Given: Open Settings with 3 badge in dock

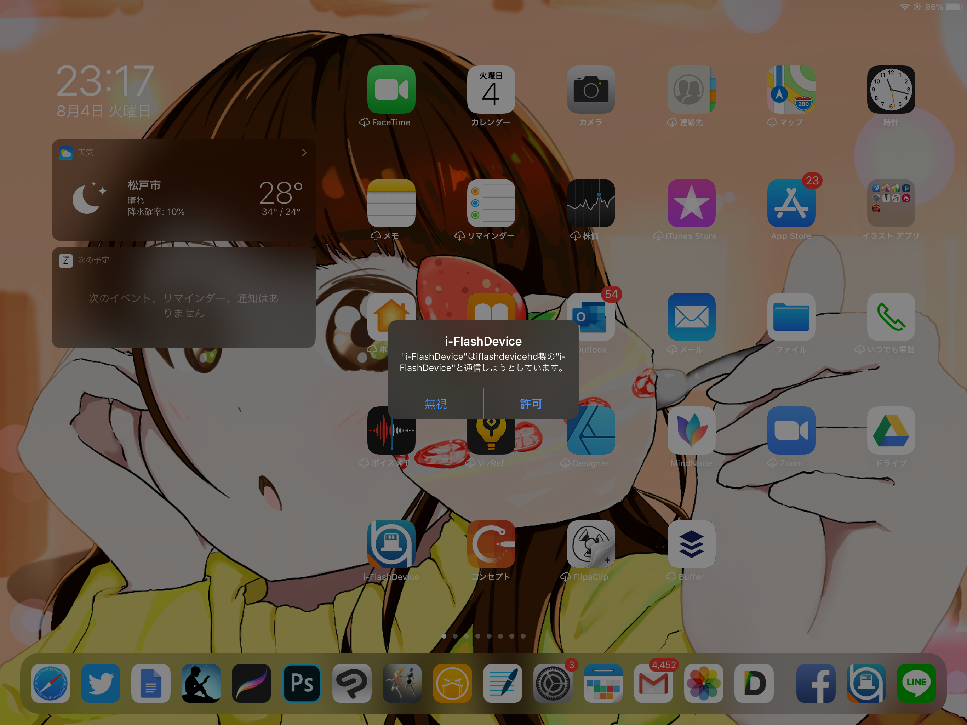Looking at the screenshot, I should pos(553,683).
